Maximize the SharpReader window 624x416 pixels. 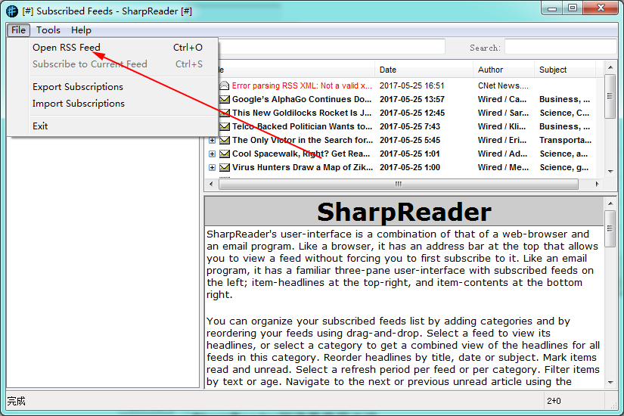(573, 8)
